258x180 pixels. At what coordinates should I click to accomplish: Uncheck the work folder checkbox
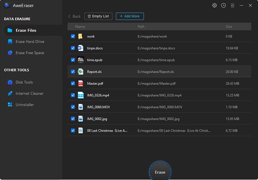[x=73, y=36]
